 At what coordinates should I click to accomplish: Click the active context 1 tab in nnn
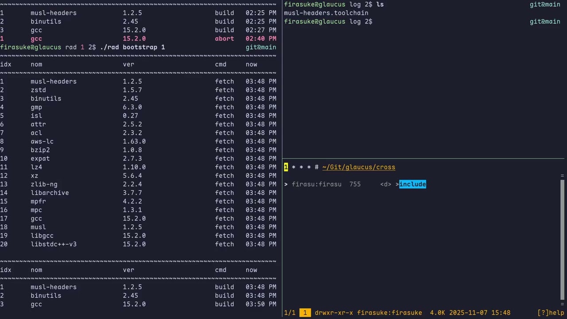coord(286,167)
